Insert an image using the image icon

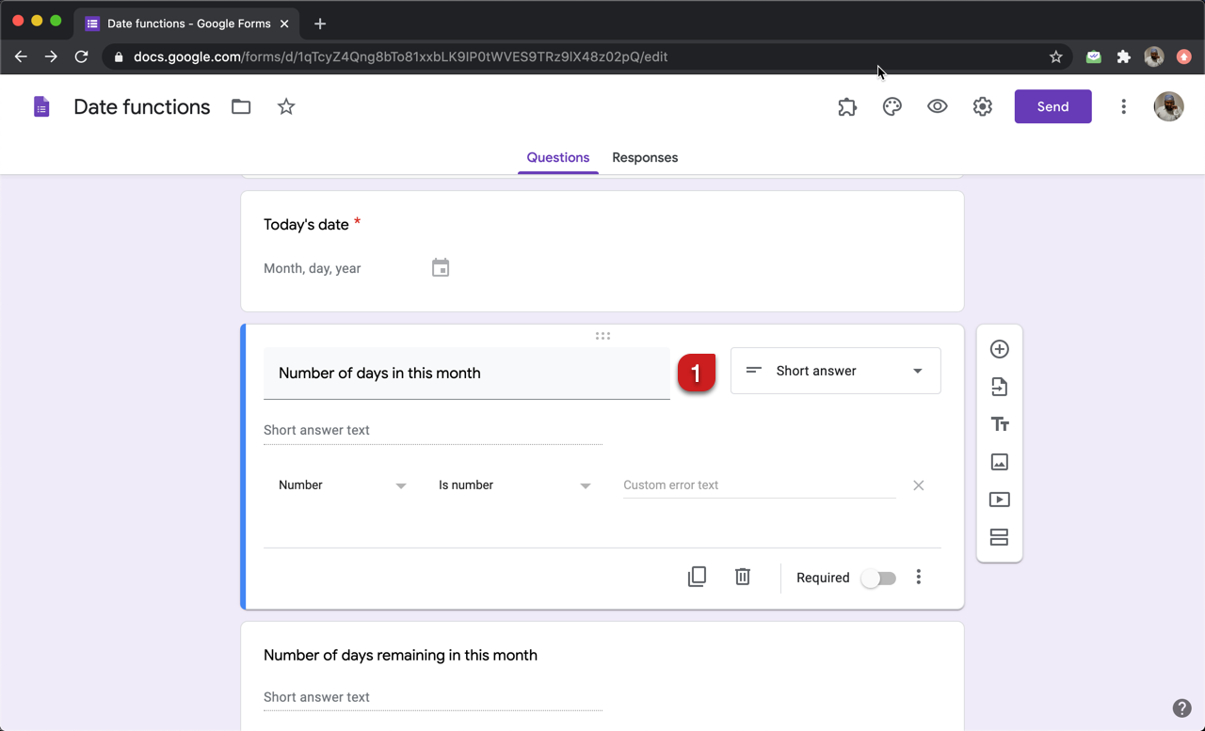pyautogui.click(x=999, y=461)
